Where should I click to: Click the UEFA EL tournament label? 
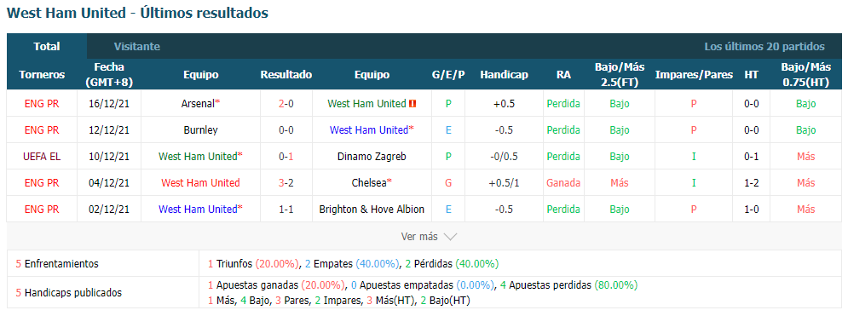pos(42,157)
